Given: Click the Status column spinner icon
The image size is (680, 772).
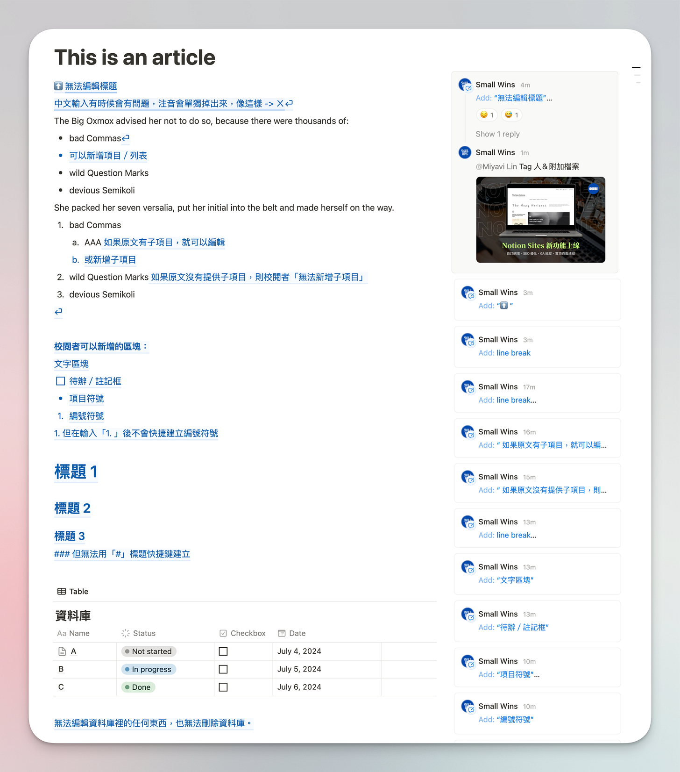Looking at the screenshot, I should point(126,633).
